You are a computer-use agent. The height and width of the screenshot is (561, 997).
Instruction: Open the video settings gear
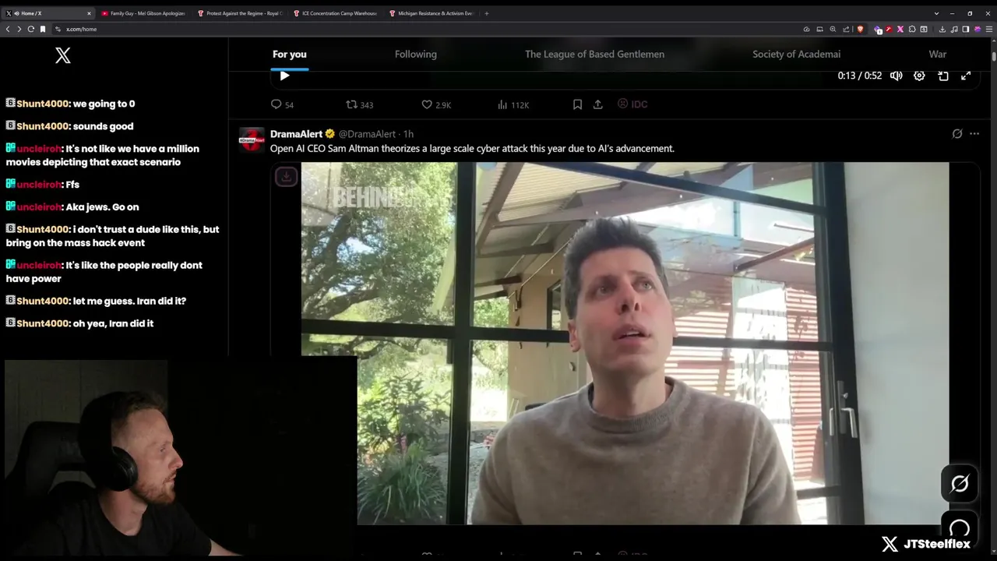click(919, 76)
